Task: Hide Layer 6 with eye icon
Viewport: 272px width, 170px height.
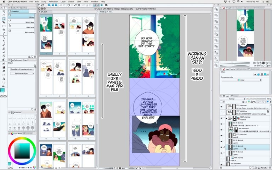Action: [221, 136]
